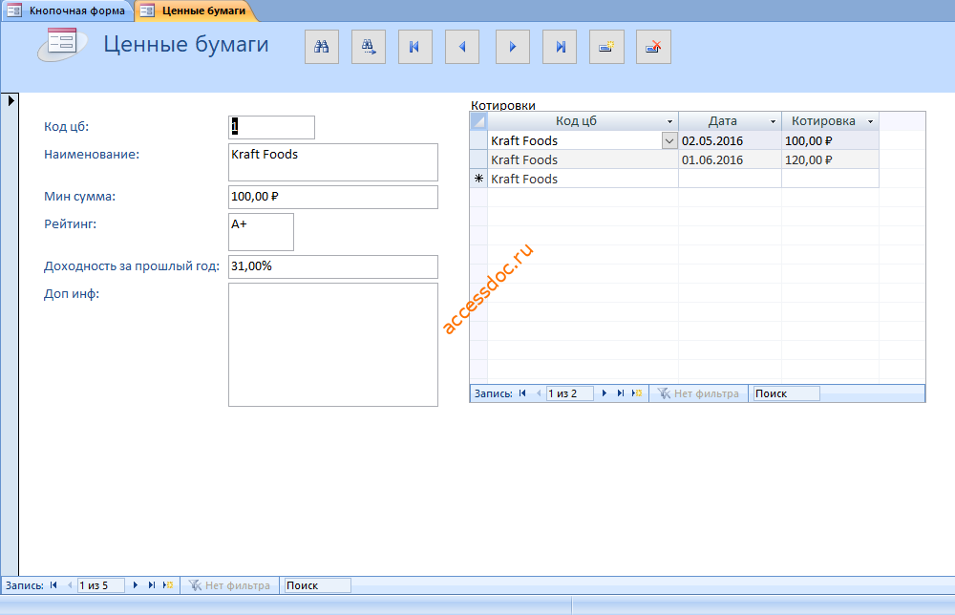Click the Рейтинг field showing A+
The width and height of the screenshot is (955, 615).
coord(262,232)
